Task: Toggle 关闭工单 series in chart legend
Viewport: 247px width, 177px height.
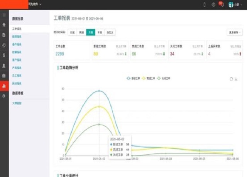Action: coord(164,78)
